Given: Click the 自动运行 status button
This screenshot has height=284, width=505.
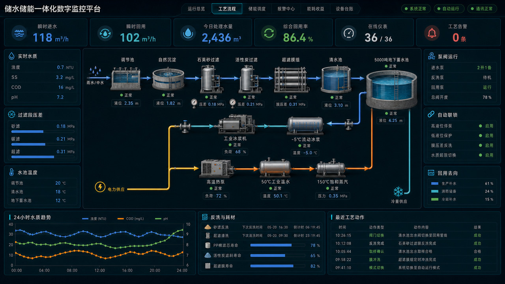Looking at the screenshot, I should coord(449,9).
